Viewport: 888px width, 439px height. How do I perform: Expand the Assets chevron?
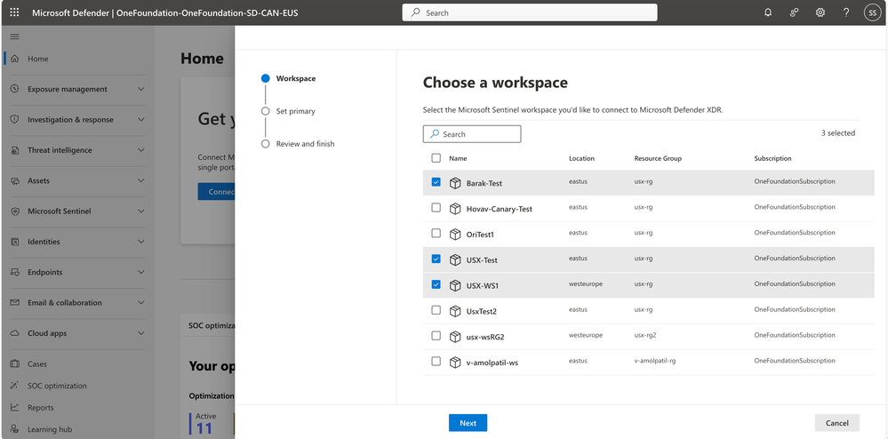point(141,180)
